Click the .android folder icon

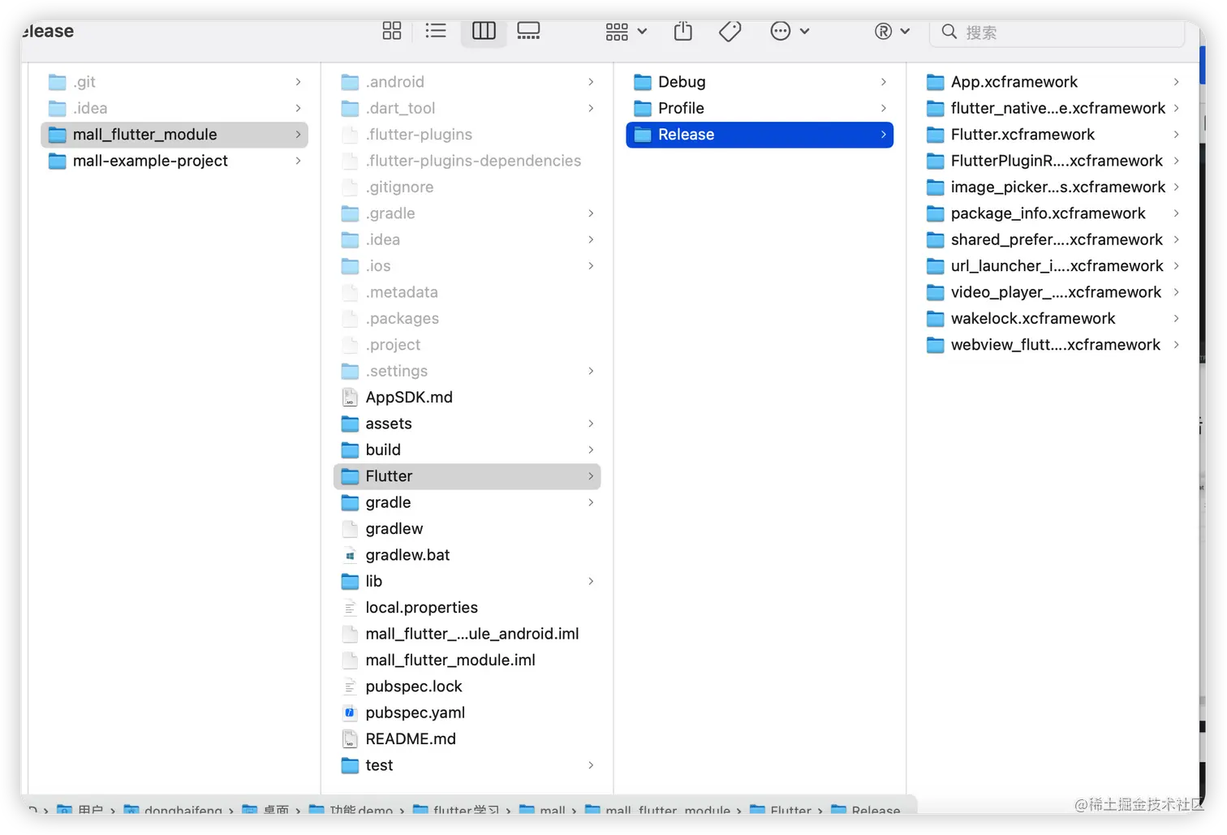click(x=350, y=82)
